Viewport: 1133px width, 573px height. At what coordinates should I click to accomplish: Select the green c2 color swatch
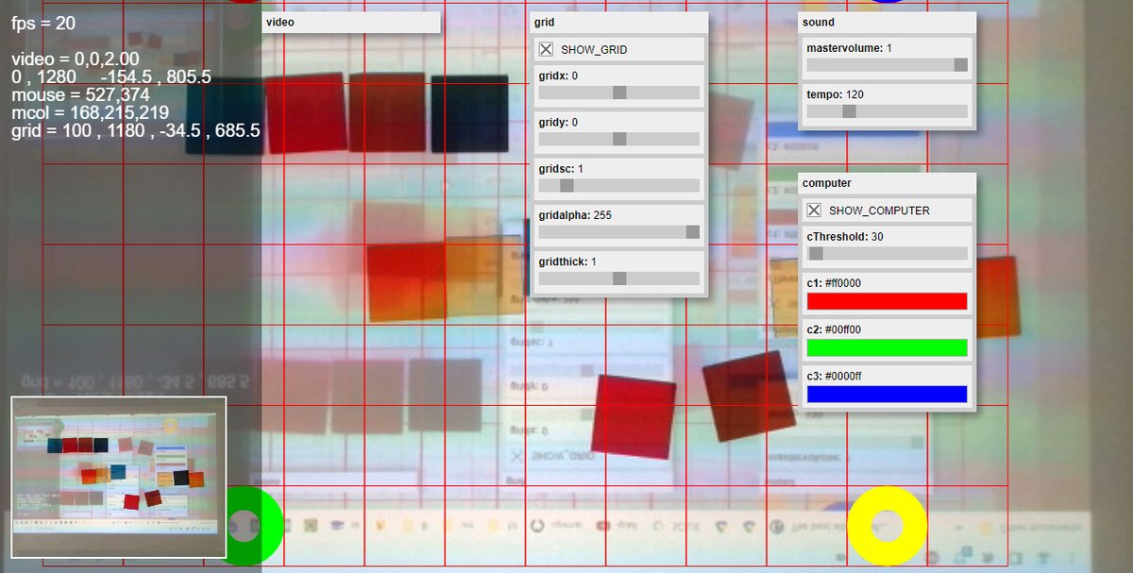[x=887, y=347]
